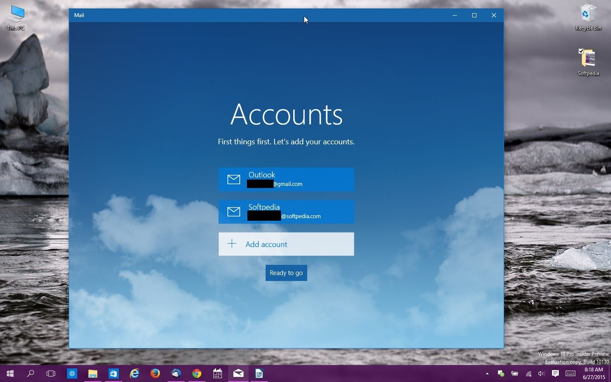The height and width of the screenshot is (382, 611).
Task: Open the Calendar app on the taskbar
Action: coord(218,374)
